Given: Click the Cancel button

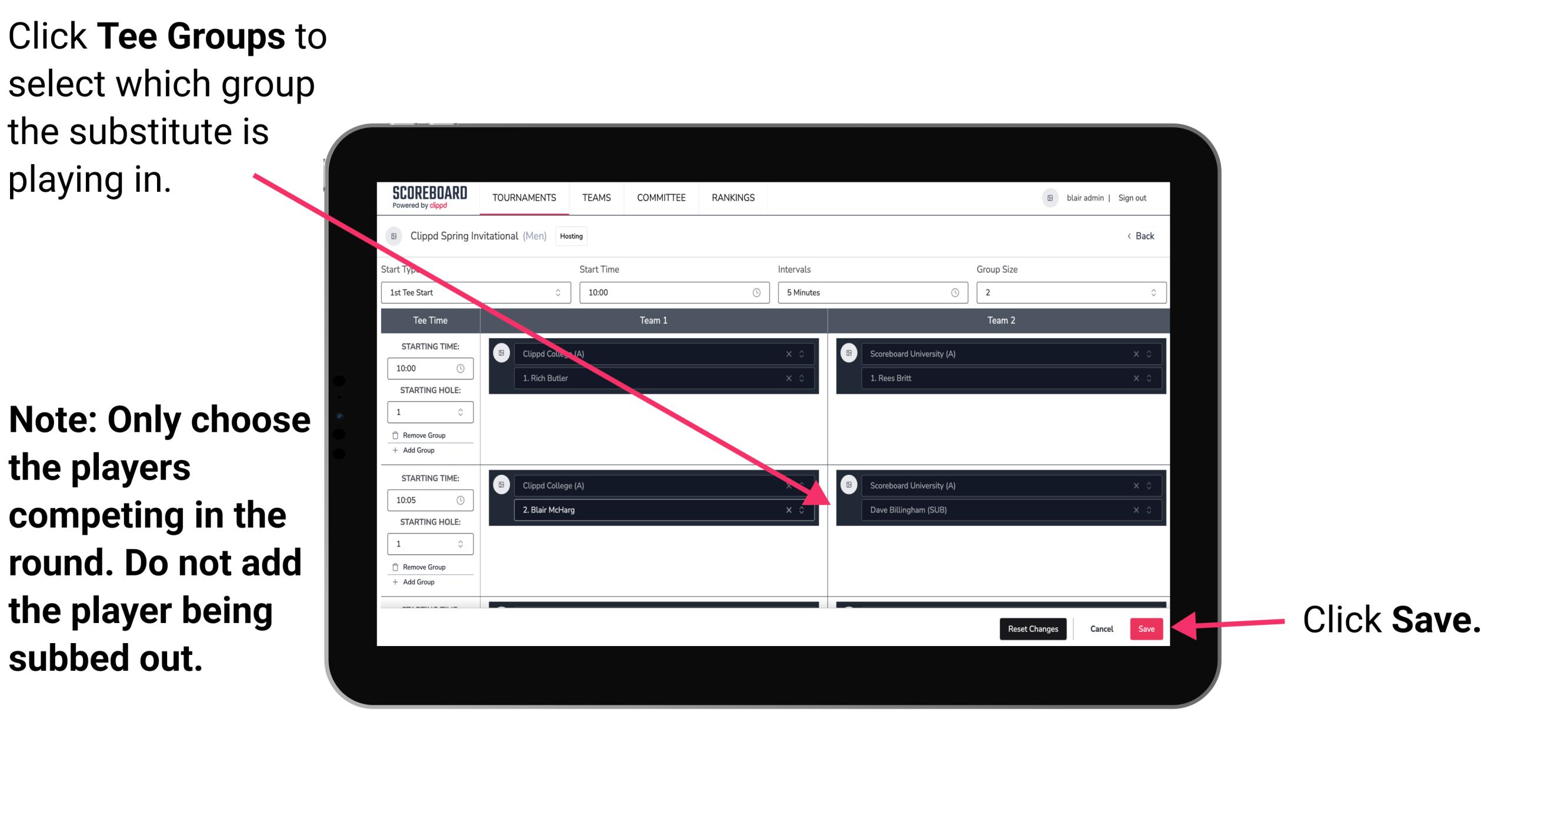Looking at the screenshot, I should pos(1100,628).
